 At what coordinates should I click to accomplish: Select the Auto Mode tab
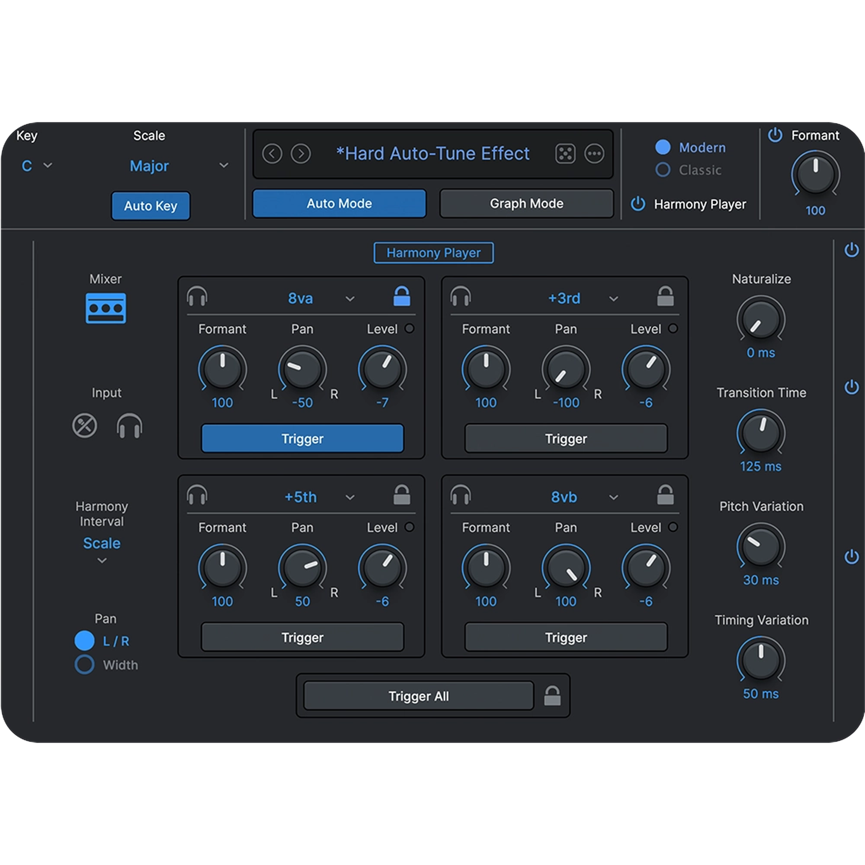(x=339, y=203)
